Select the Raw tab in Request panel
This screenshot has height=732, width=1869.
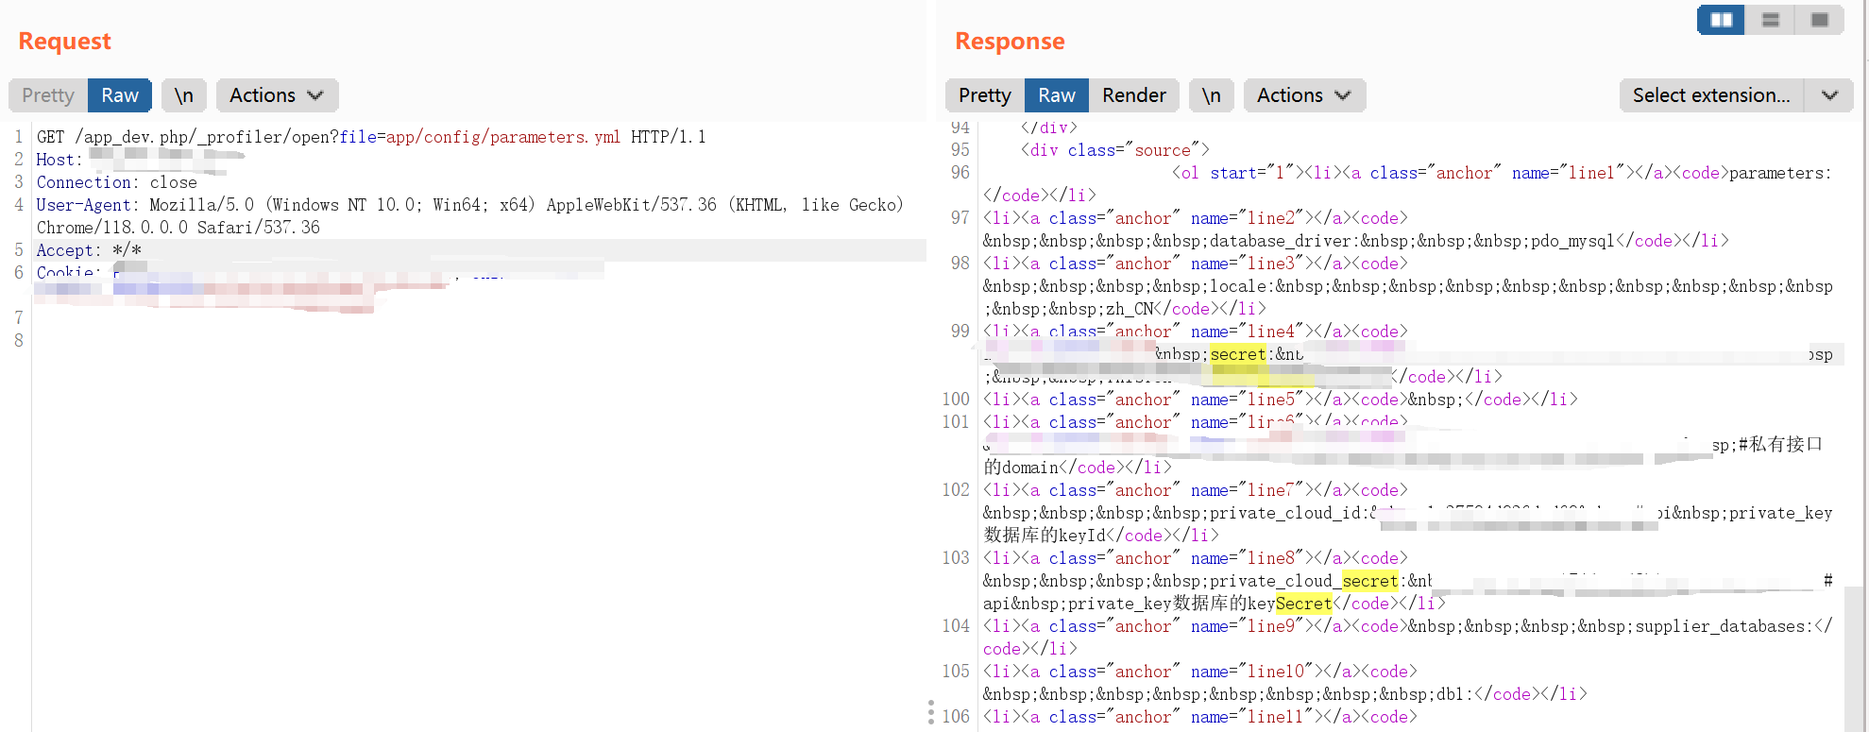coord(120,95)
